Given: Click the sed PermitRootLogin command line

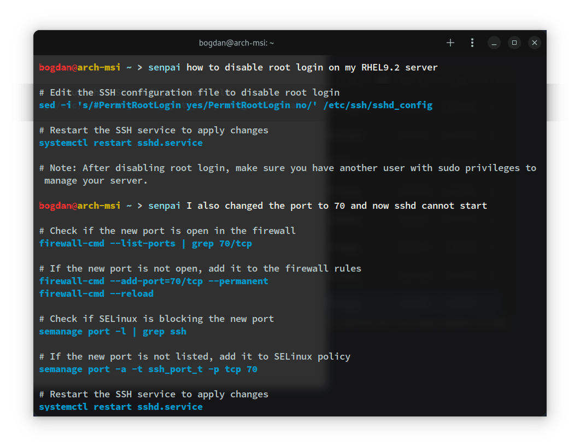Looking at the screenshot, I should [236, 105].
